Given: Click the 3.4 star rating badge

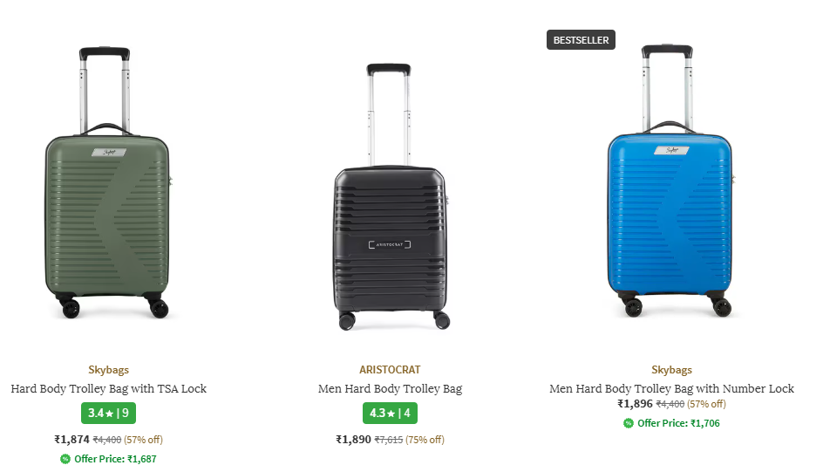Looking at the screenshot, I should pos(108,414).
